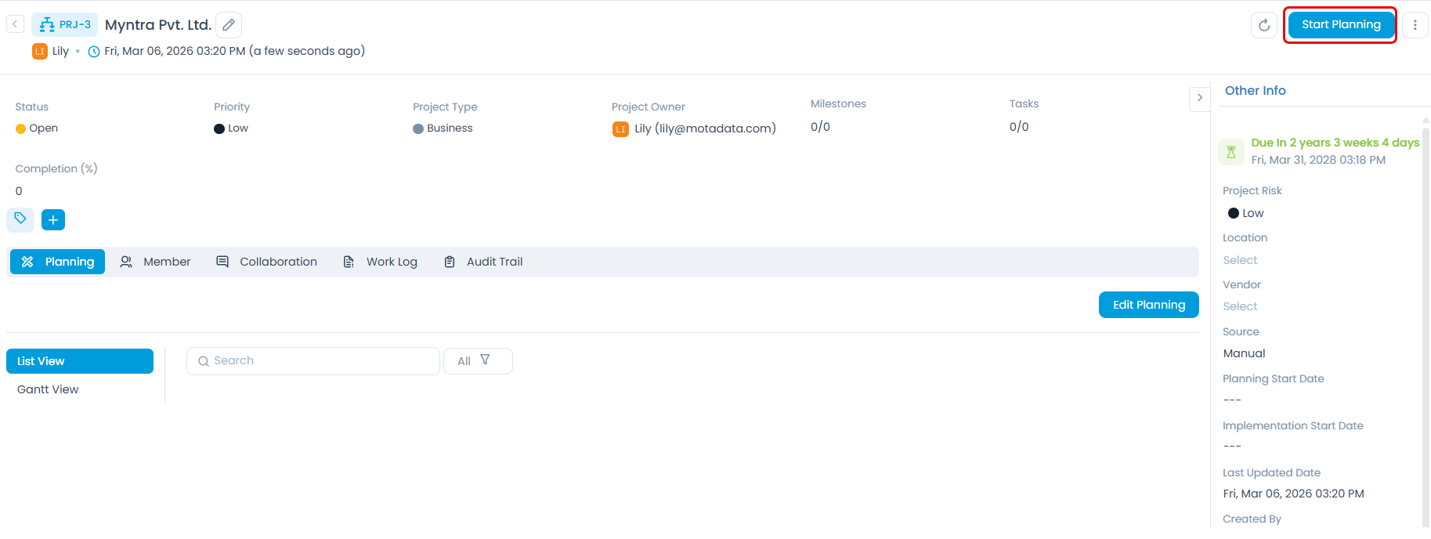Open the Vendor select dropdown

tap(1240, 306)
